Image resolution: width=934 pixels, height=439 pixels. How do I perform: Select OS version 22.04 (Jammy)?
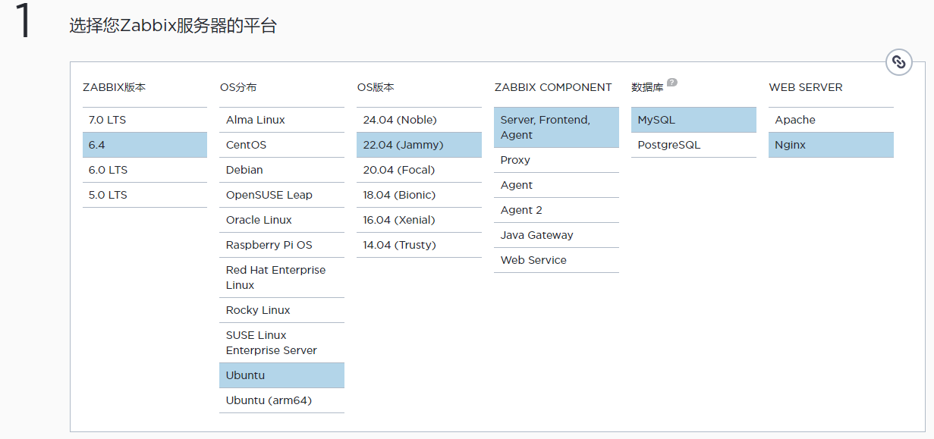[x=420, y=145]
